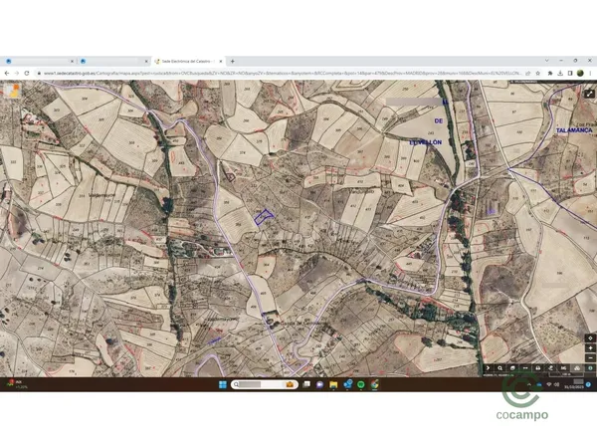
Task: Click the magnifier search icon in map toolbar
Action: coord(498,369)
